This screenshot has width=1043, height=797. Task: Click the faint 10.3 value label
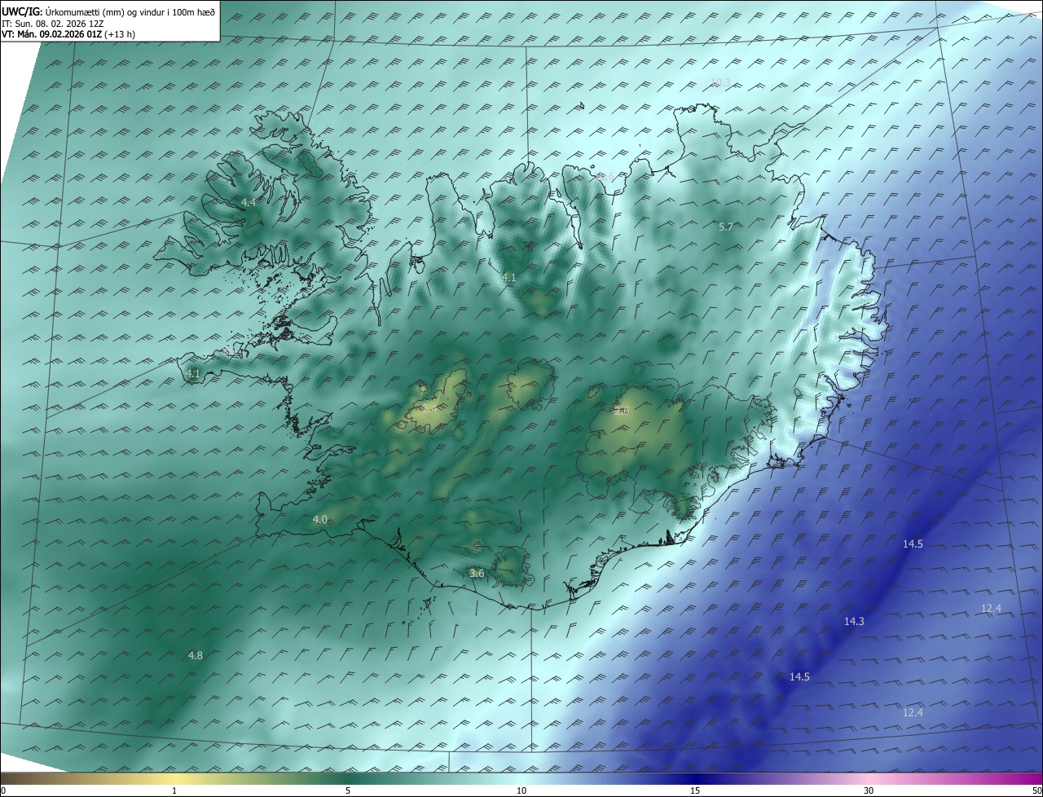[720, 81]
